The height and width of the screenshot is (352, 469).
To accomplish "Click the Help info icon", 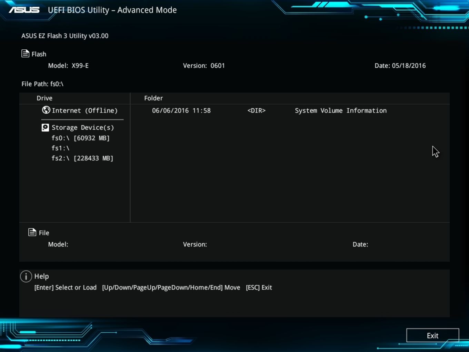I will [26, 276].
